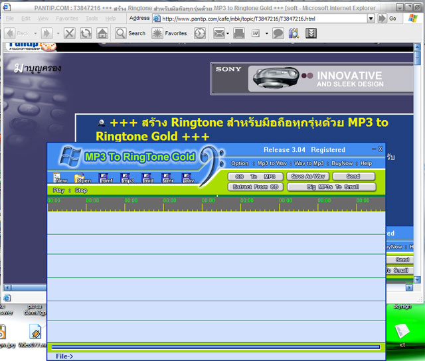
Task: Save ringtone as amr format
Action: click(x=167, y=179)
